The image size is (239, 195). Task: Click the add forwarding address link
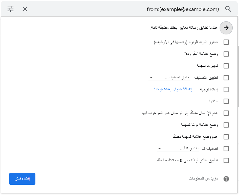(x=173, y=89)
